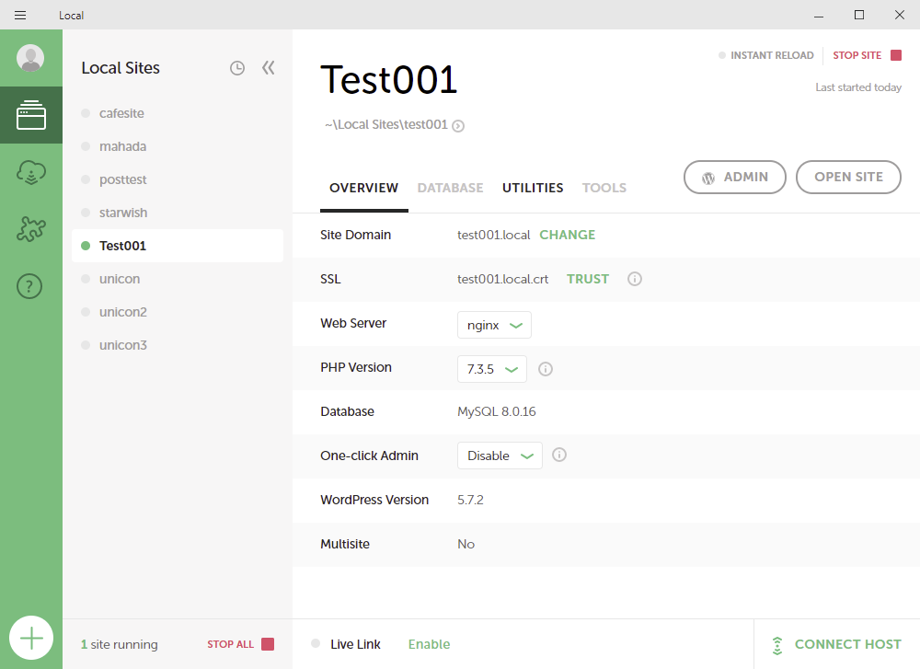
Task: Add a new site with plus button
Action: pyautogui.click(x=31, y=638)
